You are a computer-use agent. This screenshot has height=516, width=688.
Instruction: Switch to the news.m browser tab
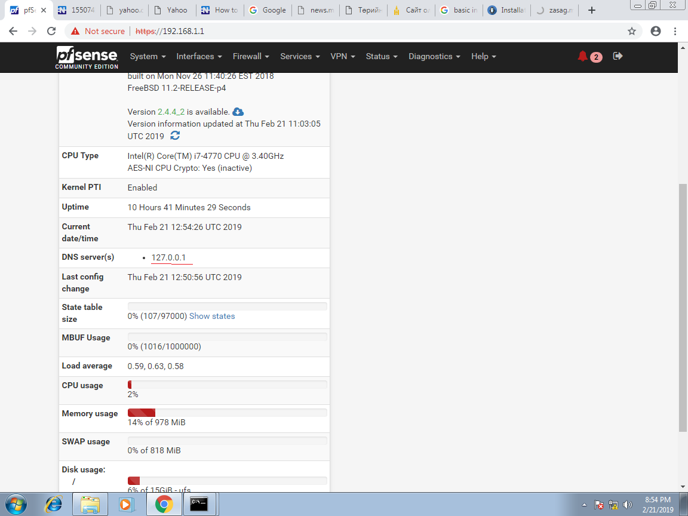tap(317, 10)
